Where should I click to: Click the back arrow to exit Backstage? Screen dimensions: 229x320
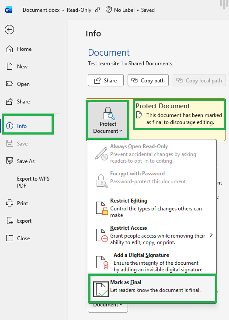9,30
